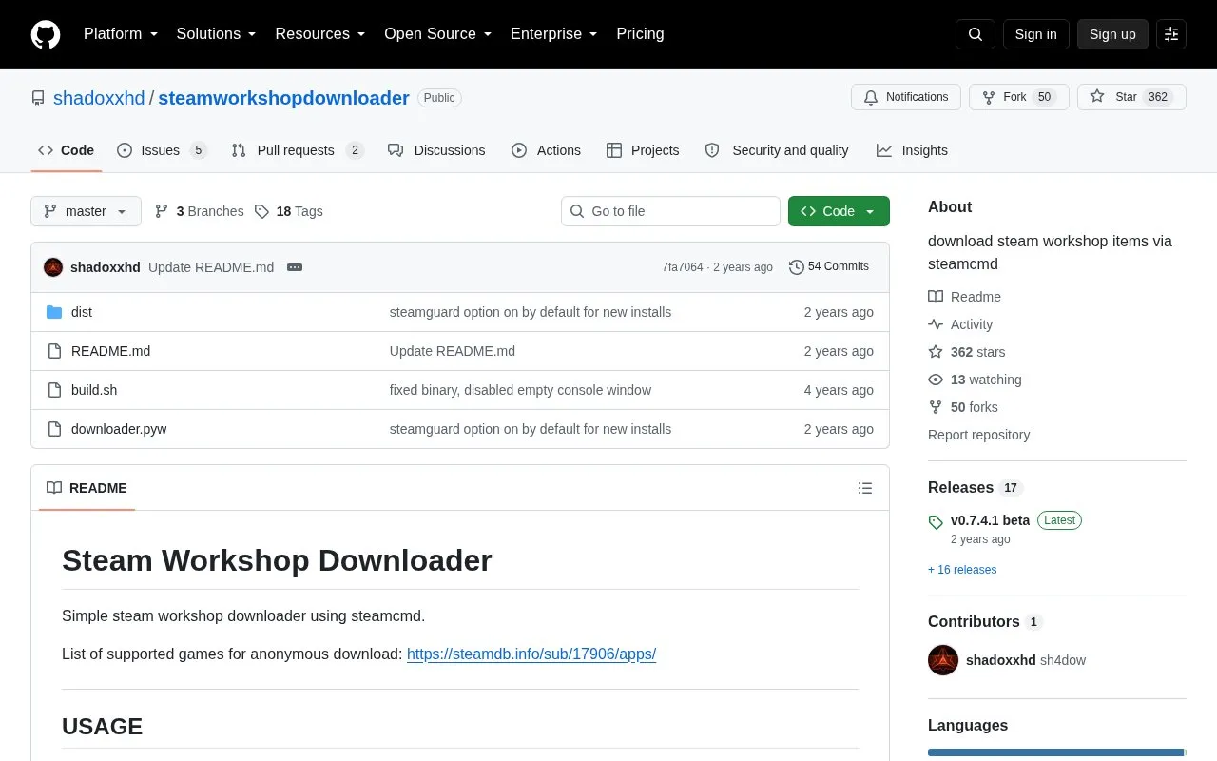This screenshot has height=761, width=1217.
Task: Click the three-dot commit message expander
Action: pyautogui.click(x=295, y=267)
